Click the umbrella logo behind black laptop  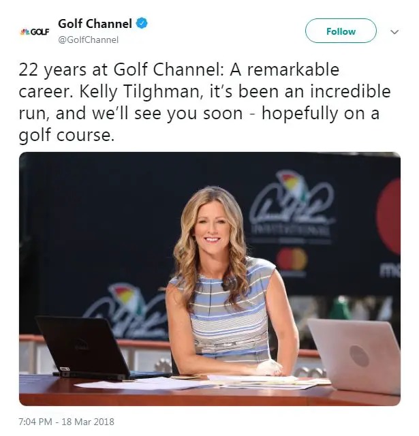[123, 297]
